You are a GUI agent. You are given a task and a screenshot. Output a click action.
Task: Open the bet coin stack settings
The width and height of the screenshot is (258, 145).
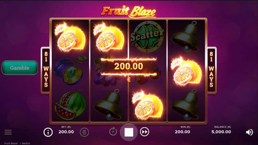coord(84,132)
